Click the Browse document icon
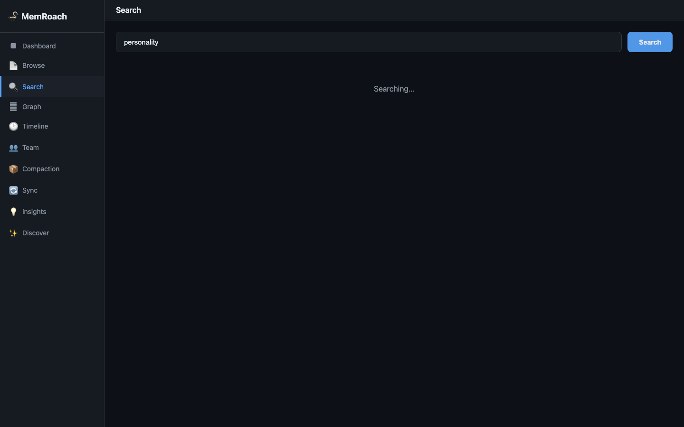 (13, 65)
